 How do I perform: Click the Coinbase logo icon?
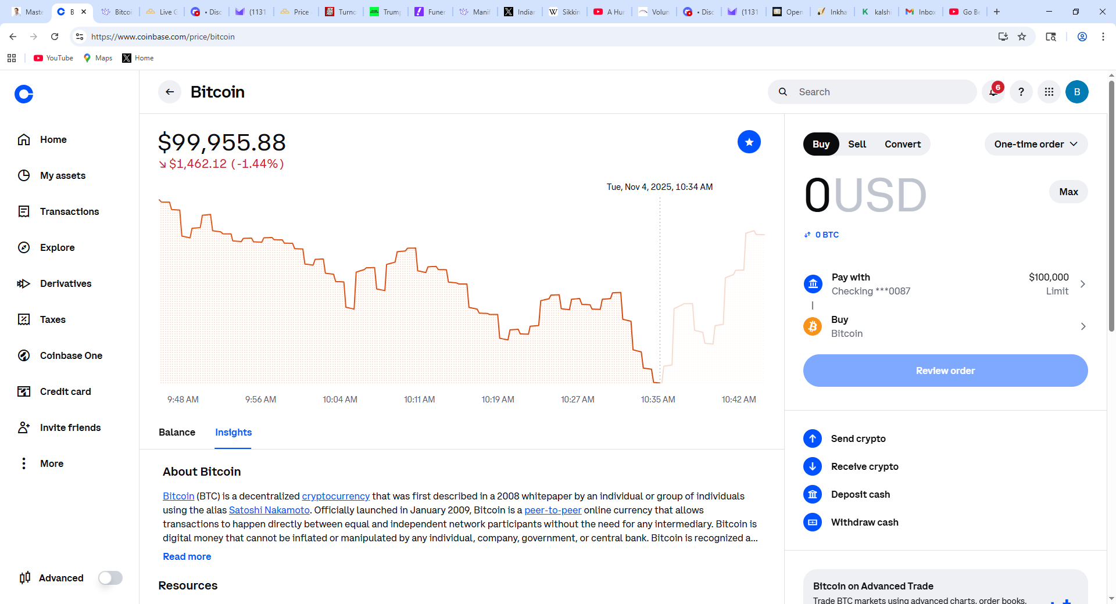point(24,94)
